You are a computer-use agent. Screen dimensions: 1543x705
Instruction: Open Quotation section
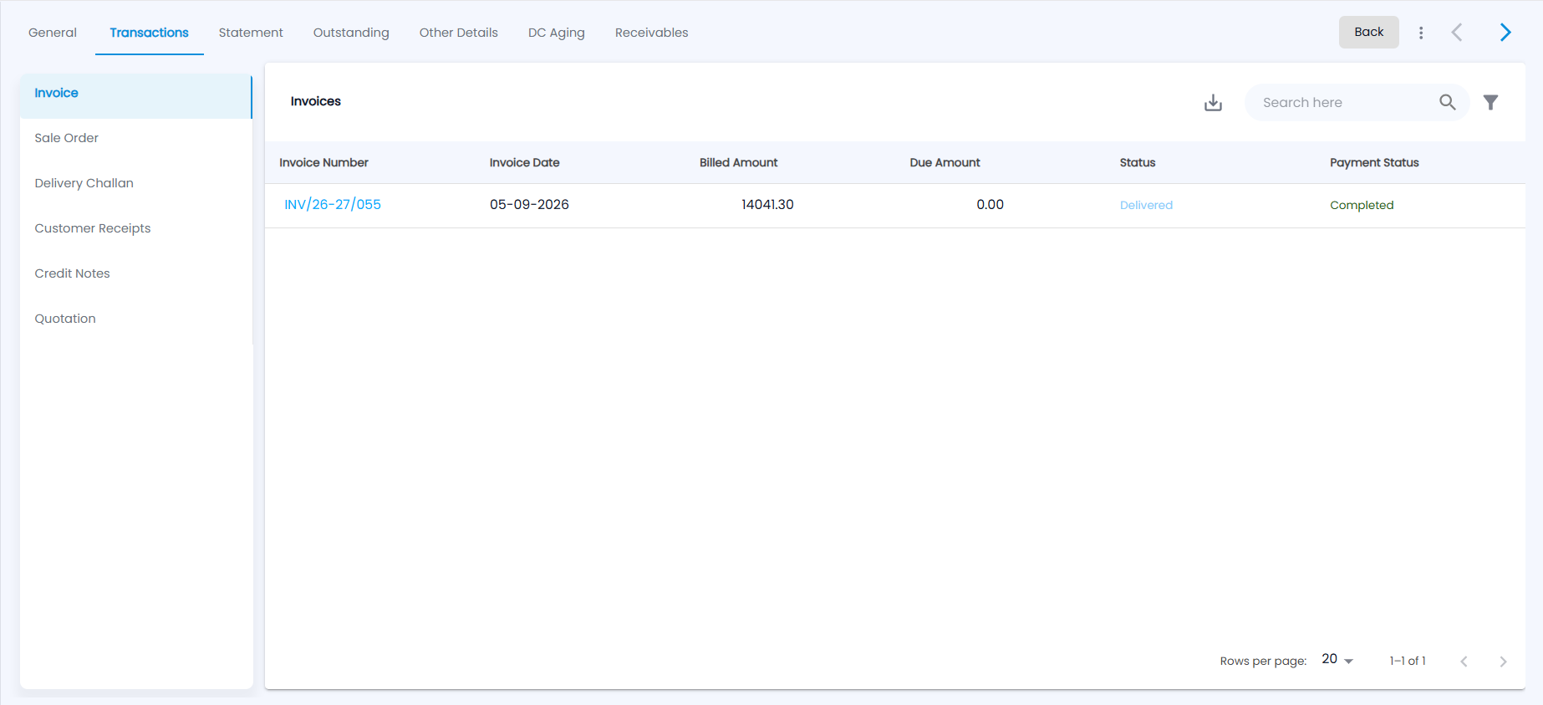pyautogui.click(x=135, y=319)
